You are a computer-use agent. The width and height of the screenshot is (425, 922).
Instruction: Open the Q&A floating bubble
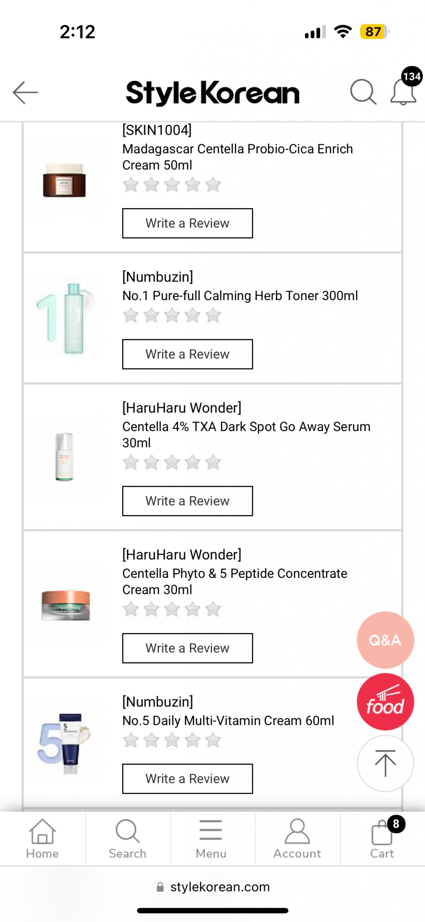click(x=385, y=640)
